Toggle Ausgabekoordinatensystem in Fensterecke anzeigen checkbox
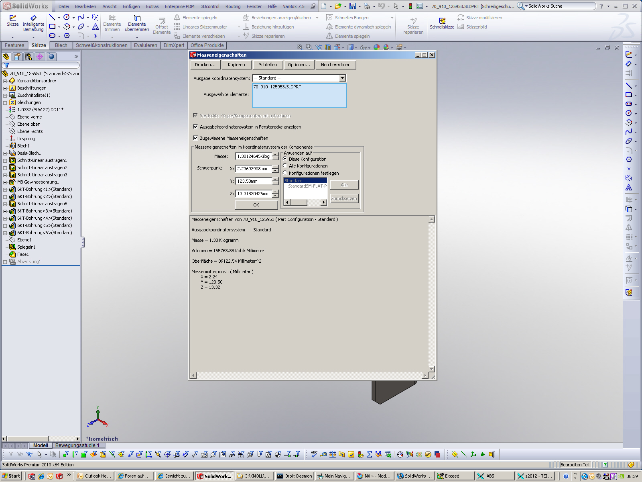 tap(195, 127)
